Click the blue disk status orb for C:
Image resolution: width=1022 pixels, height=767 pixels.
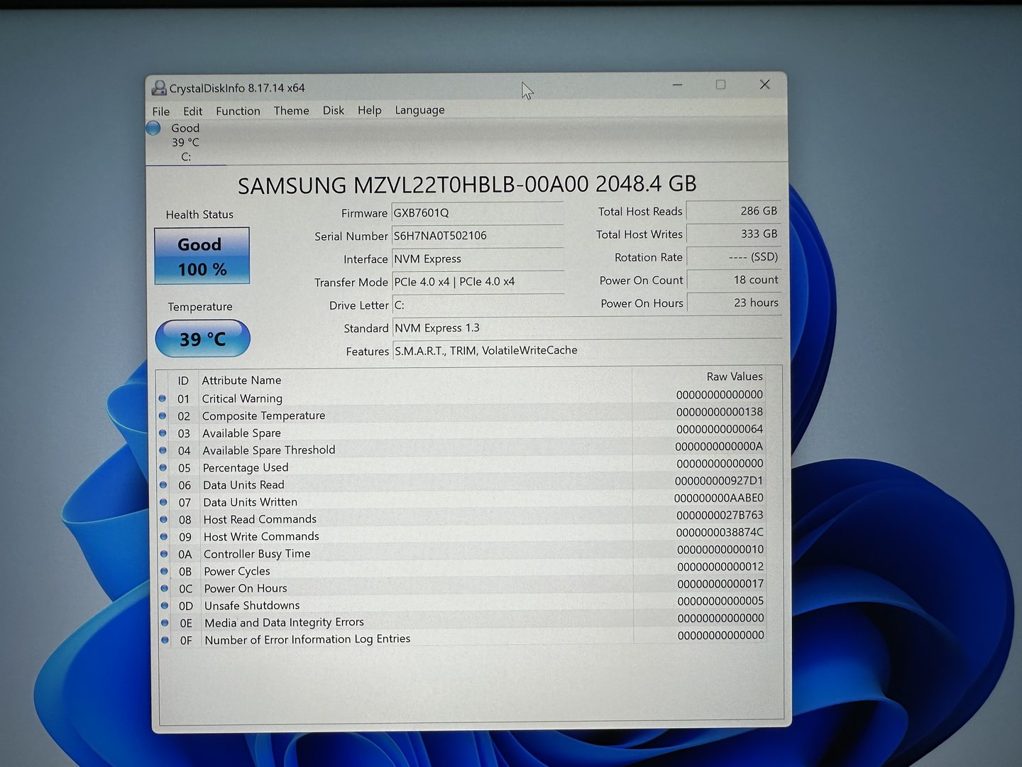click(153, 128)
